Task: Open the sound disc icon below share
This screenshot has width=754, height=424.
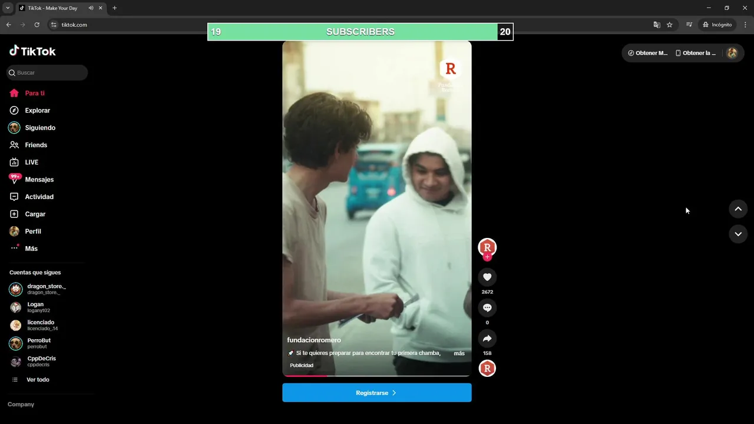Action: pos(487,369)
